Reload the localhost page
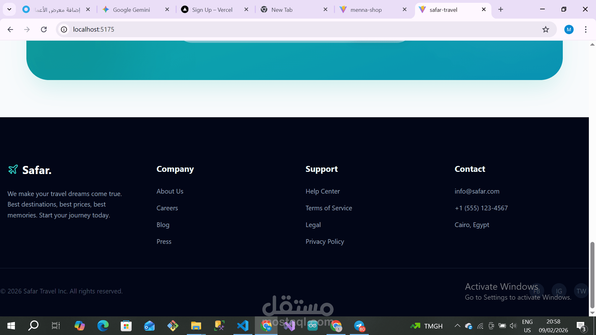The height and width of the screenshot is (335, 596). (44, 29)
